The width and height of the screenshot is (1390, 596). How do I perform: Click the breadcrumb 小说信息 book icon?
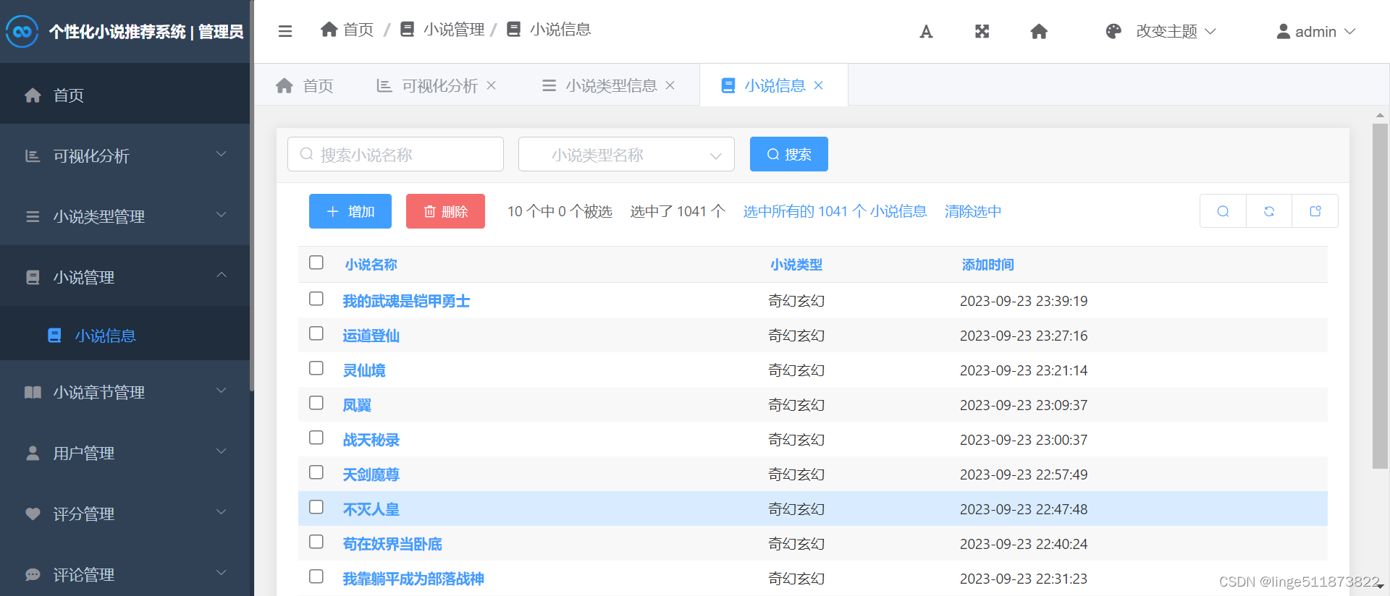point(513,29)
